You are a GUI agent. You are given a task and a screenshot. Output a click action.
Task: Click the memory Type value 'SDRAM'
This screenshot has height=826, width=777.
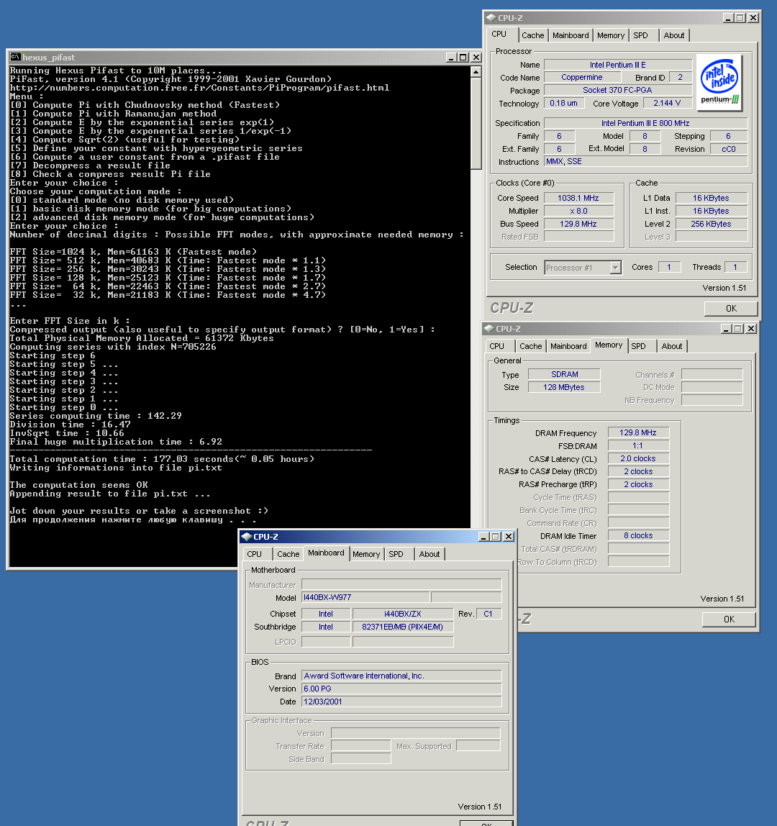564,374
